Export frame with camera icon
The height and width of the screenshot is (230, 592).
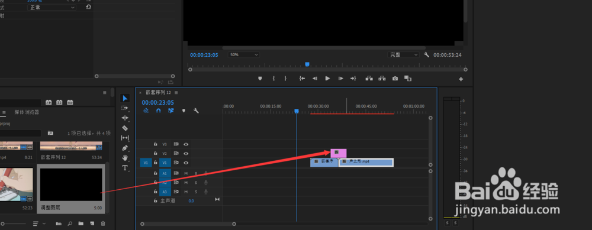pyautogui.click(x=395, y=79)
